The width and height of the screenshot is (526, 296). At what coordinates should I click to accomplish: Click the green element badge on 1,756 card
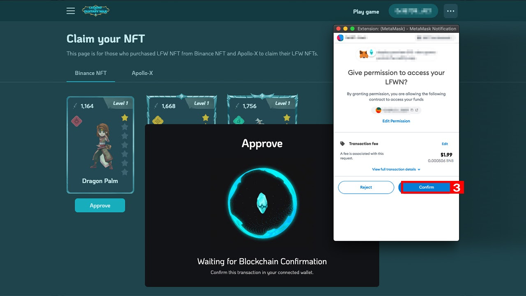(239, 121)
